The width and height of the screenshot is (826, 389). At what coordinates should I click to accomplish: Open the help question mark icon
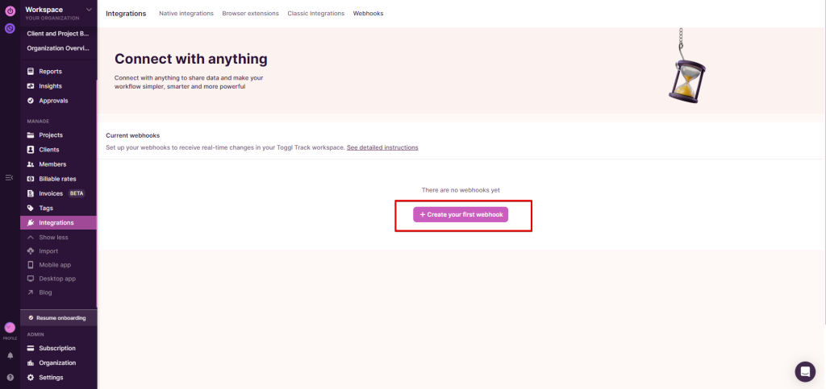[x=10, y=377]
